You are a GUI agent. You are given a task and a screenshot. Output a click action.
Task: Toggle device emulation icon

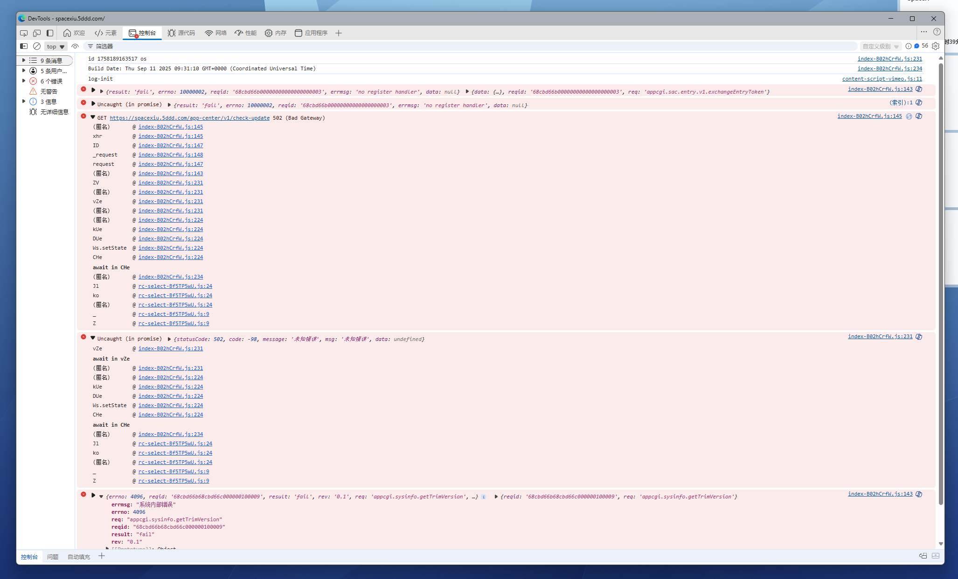(x=37, y=33)
